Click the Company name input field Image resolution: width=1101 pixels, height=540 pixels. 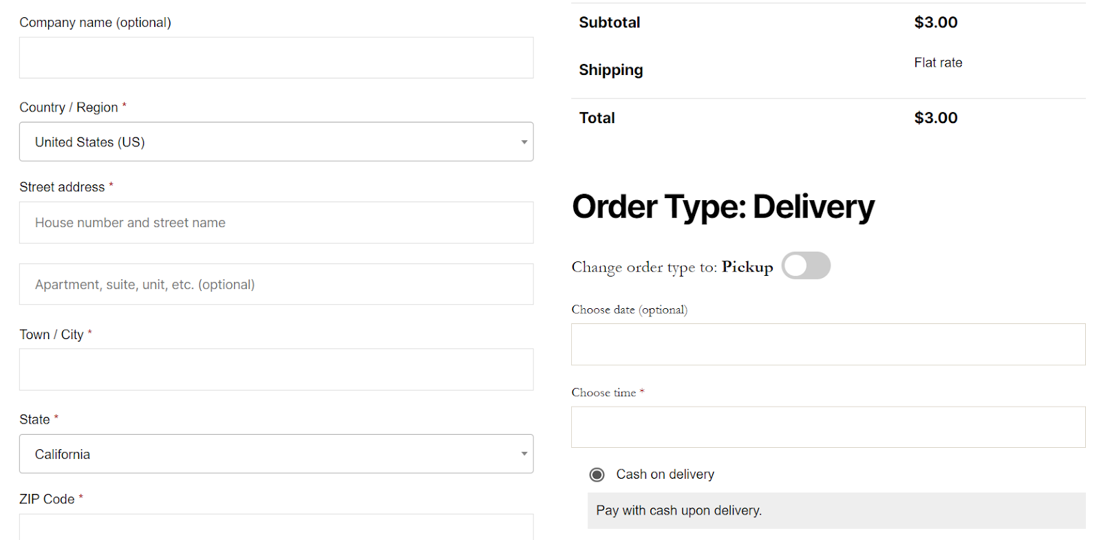click(275, 58)
